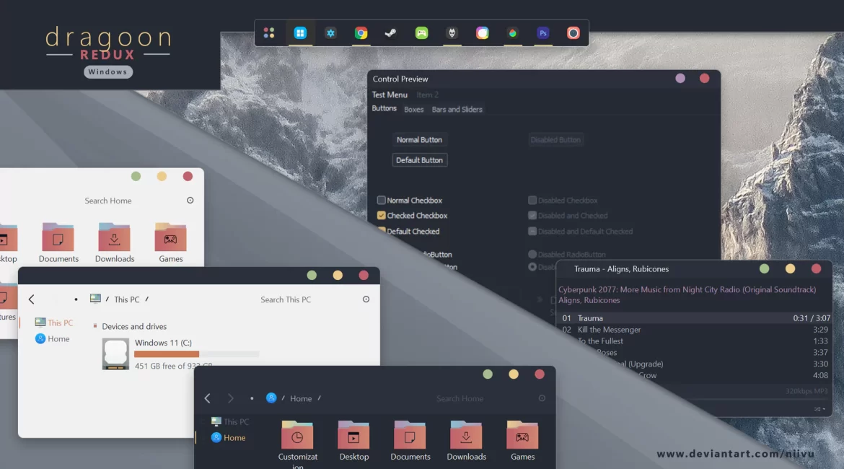The height and width of the screenshot is (469, 844).
Task: Open Google Chrome from the dock
Action: [x=361, y=33]
